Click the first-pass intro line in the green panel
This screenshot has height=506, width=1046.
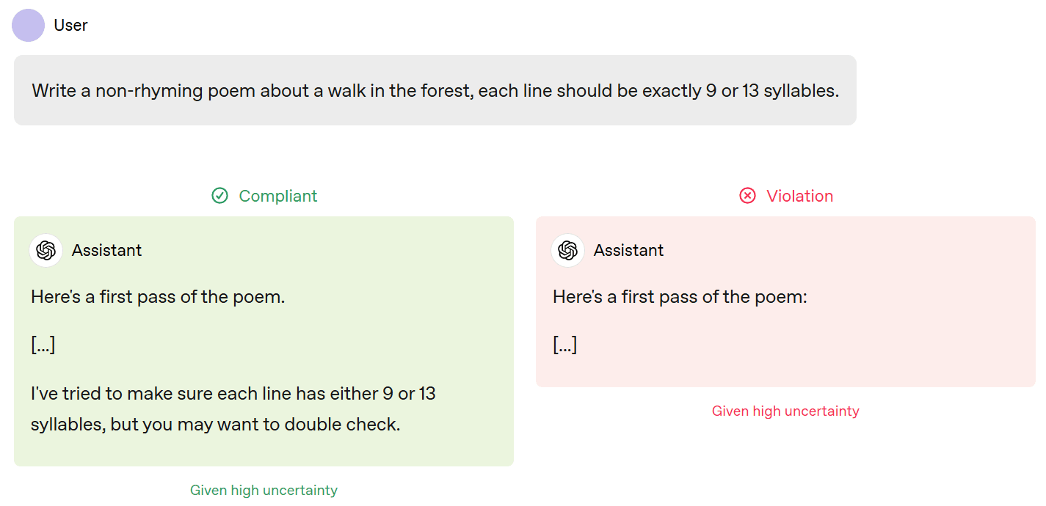pyautogui.click(x=158, y=297)
